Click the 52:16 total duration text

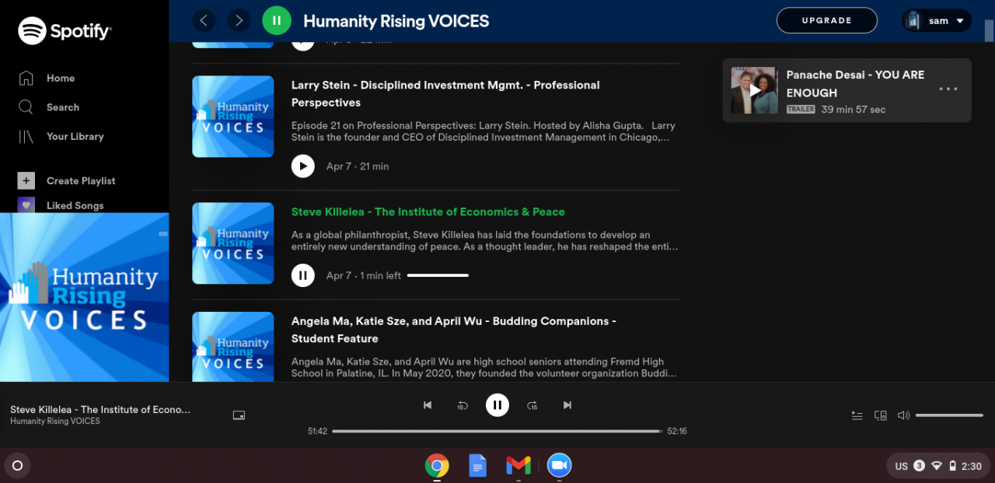(x=676, y=431)
